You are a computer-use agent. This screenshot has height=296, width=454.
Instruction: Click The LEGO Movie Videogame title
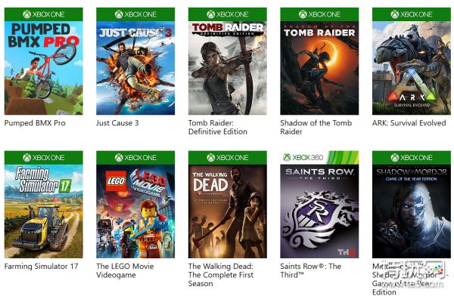125,270
